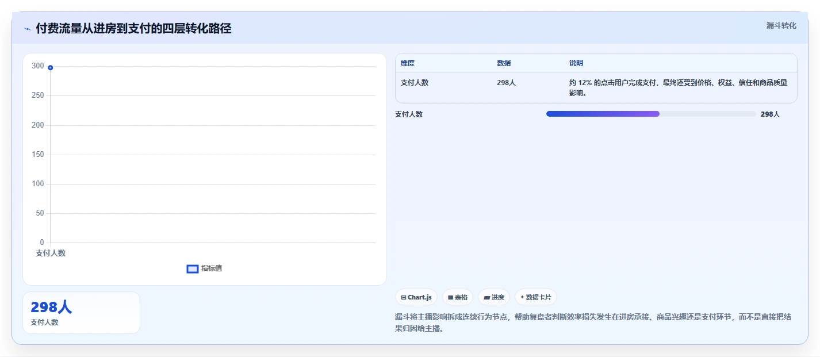Toggle the 指标值 legend swatch
Viewport: 820px width, 357px height.
coord(193,268)
